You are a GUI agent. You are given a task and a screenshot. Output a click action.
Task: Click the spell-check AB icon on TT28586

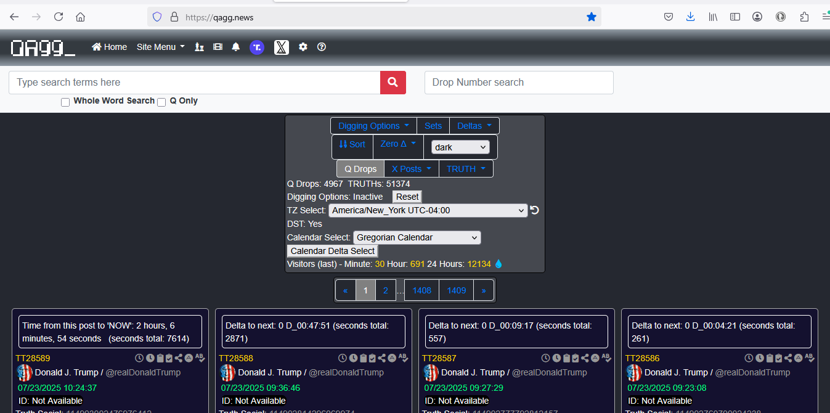point(810,358)
